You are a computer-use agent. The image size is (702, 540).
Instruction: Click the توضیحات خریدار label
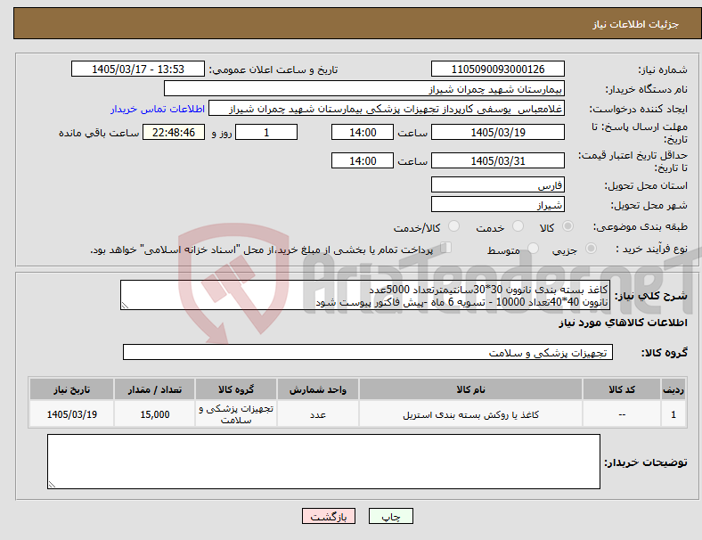click(646, 462)
